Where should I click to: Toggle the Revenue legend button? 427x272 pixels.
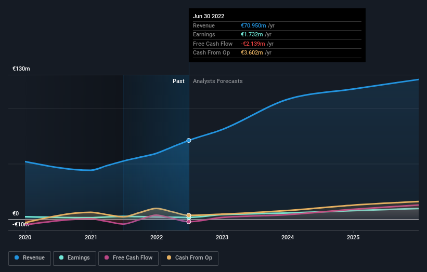pyautogui.click(x=30, y=258)
